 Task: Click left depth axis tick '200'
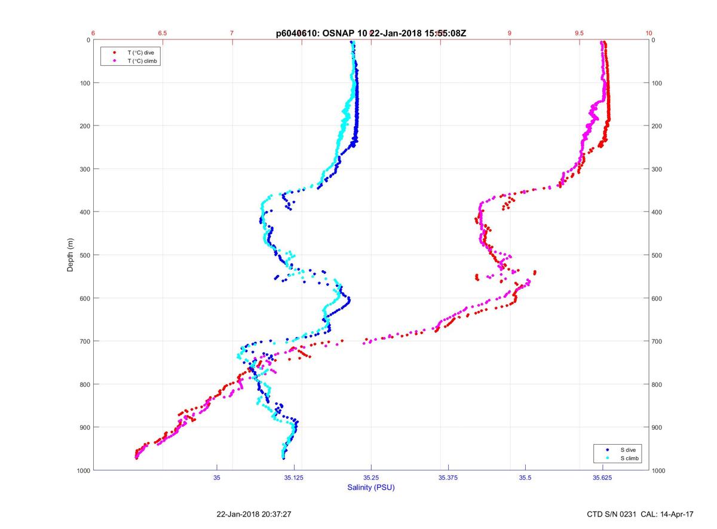(x=85, y=126)
